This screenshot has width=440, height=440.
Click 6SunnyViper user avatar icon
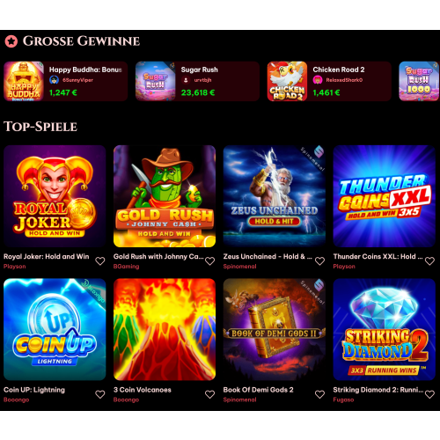[54, 80]
